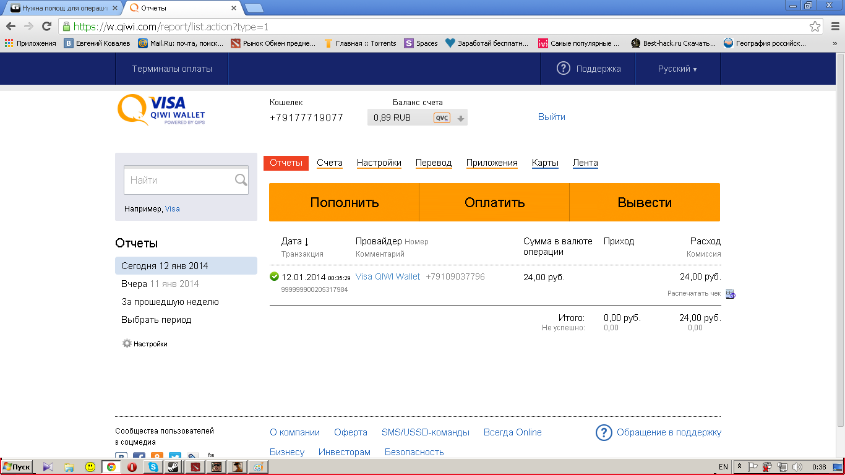
Task: Open the Главная :: Torrents bookmark
Action: pyautogui.click(x=360, y=43)
